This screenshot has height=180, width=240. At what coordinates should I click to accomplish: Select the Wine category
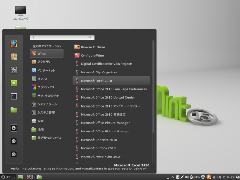point(47,53)
